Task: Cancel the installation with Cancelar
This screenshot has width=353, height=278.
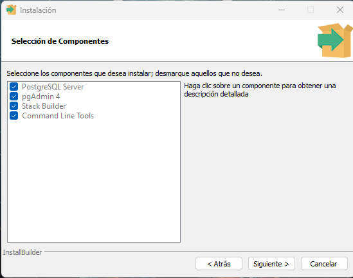Action: [x=324, y=264]
